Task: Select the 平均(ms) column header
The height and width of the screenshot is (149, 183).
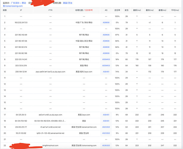Action: coord(175,10)
